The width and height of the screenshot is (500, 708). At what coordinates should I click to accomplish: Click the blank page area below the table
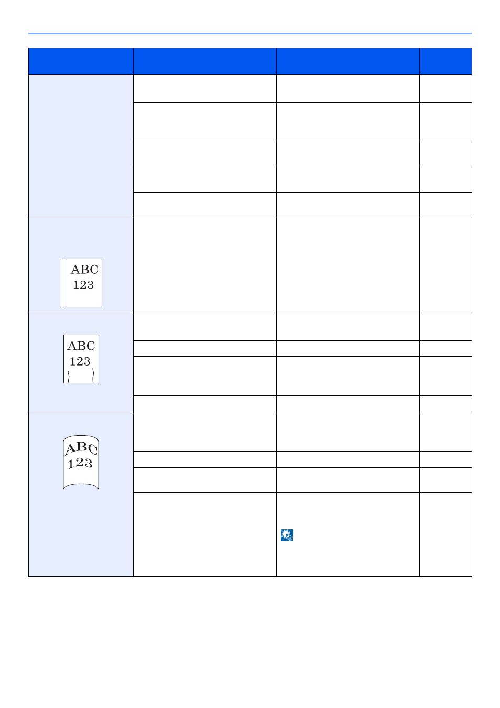click(250, 640)
